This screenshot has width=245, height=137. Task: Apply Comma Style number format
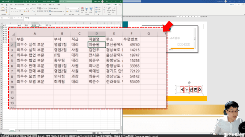click(x=73, y=11)
